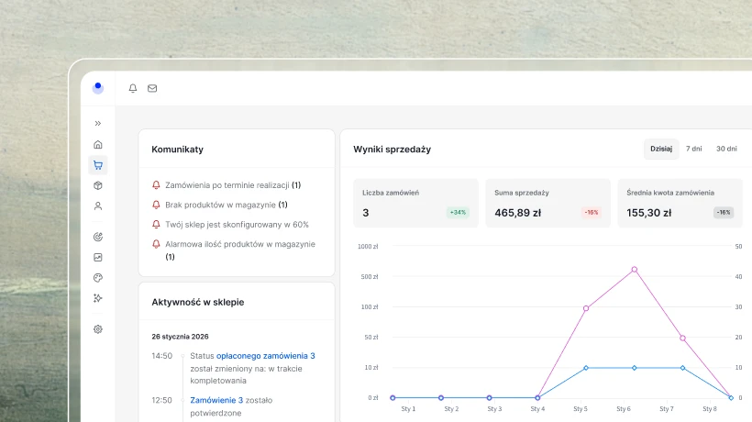This screenshot has width=752, height=422.
Task: Click the '14:50' activity timestamp
Action: point(161,356)
